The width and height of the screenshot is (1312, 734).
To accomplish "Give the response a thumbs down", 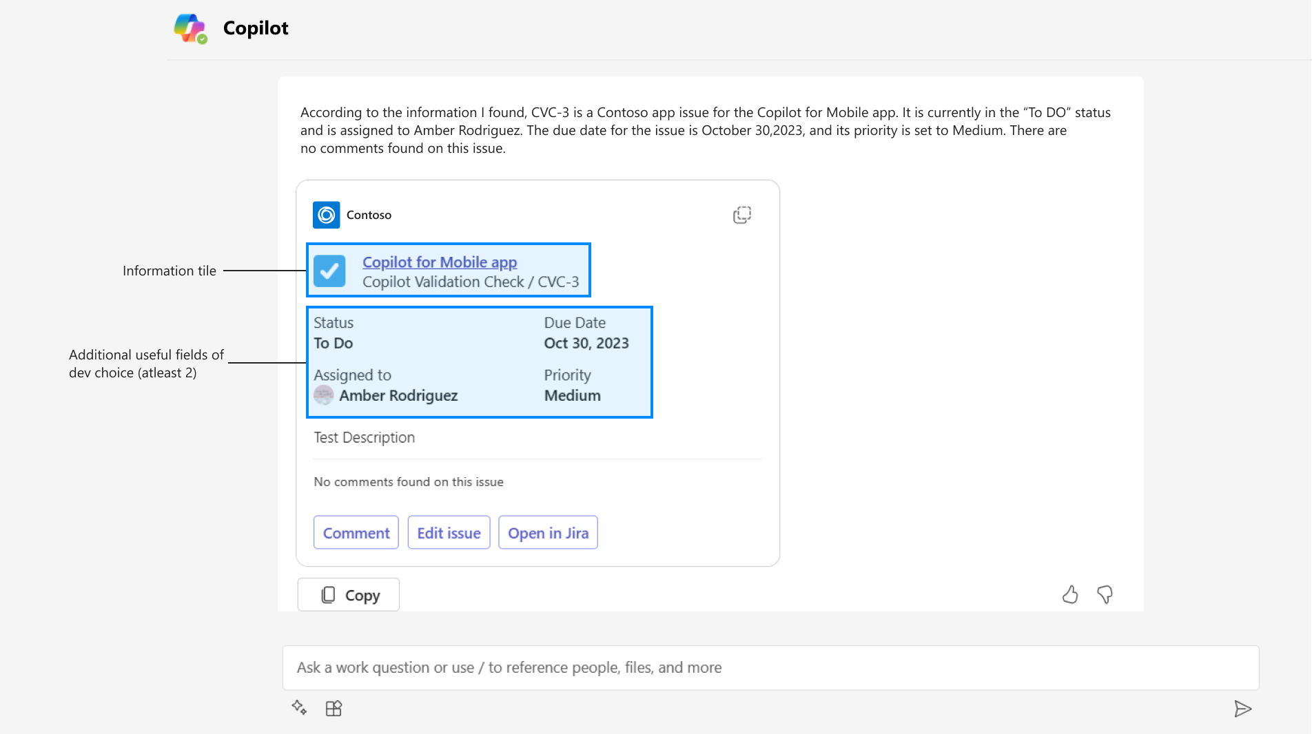I will pos(1105,595).
